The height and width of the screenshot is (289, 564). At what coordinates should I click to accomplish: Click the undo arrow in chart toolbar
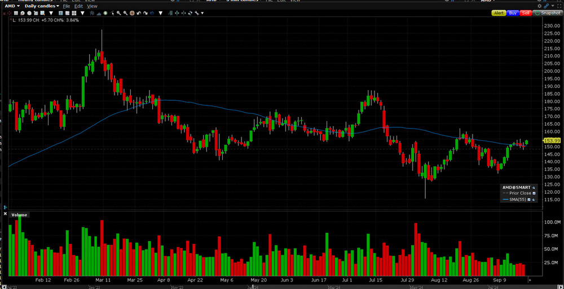pos(139,13)
